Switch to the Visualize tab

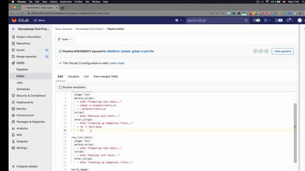73,76
